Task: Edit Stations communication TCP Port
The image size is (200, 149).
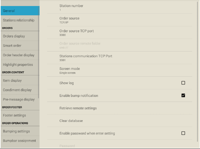Action: click(x=120, y=58)
